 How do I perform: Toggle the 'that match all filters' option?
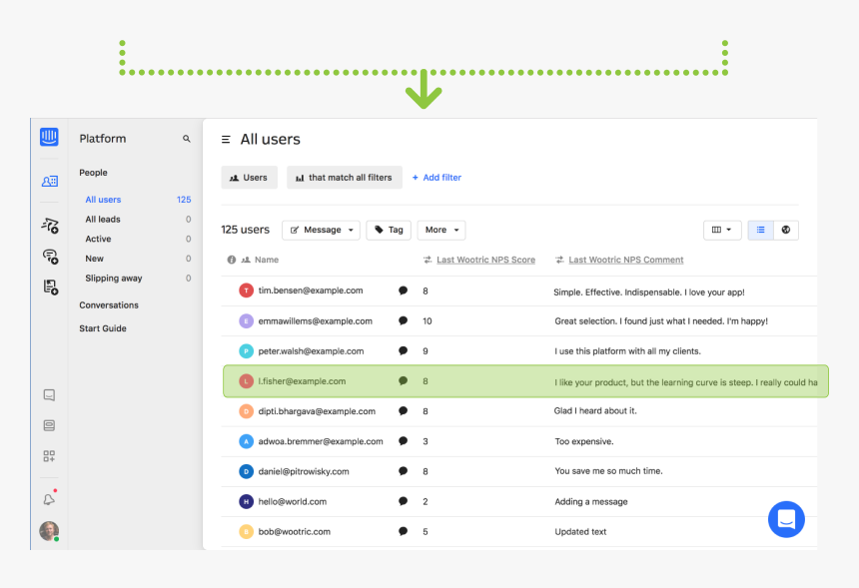[344, 178]
